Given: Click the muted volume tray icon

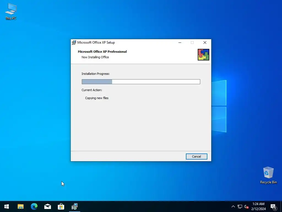Looking at the screenshot, I should click(x=246, y=206).
